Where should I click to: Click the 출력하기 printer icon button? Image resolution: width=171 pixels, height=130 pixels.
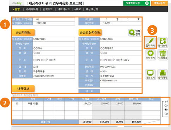(163, 74)
